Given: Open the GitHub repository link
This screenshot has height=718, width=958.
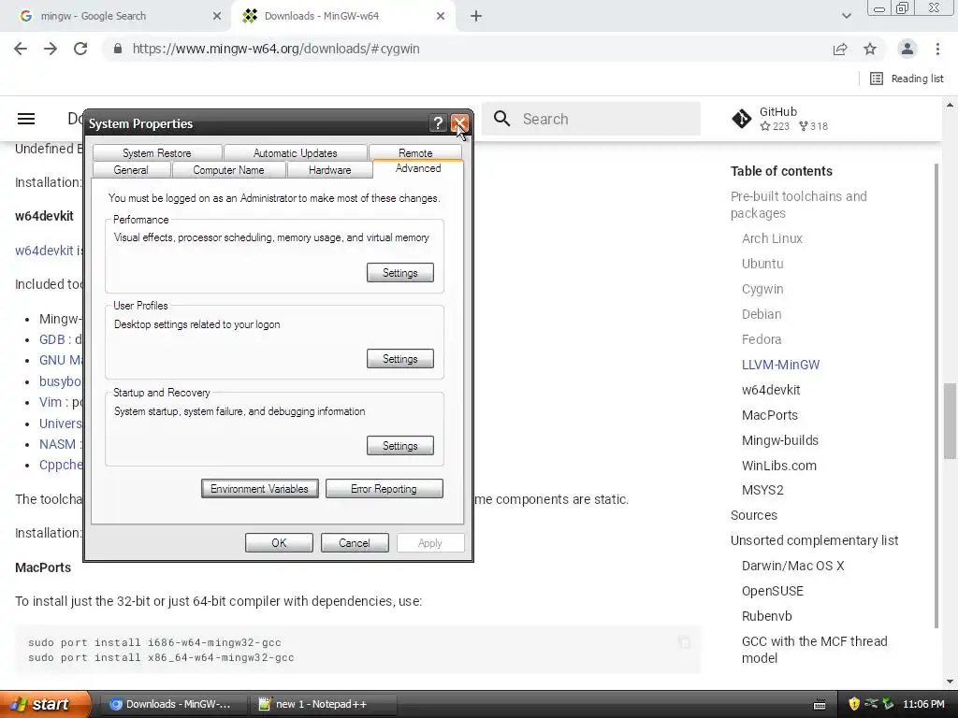Looking at the screenshot, I should click(780, 119).
